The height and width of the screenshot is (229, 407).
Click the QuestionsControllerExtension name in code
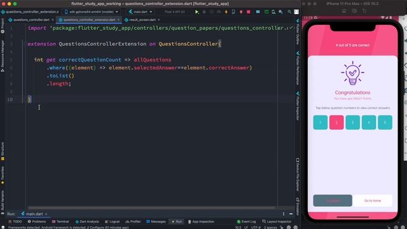[102, 44]
